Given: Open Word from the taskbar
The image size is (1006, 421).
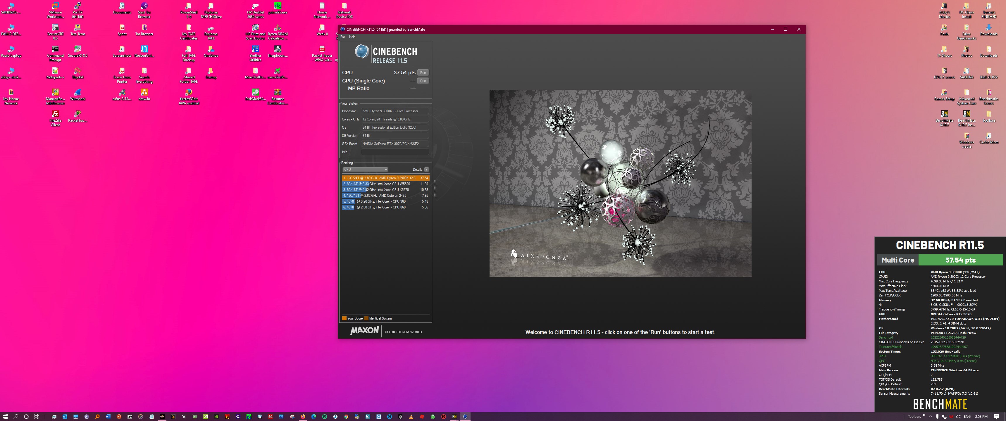Looking at the screenshot, I should click(108, 417).
